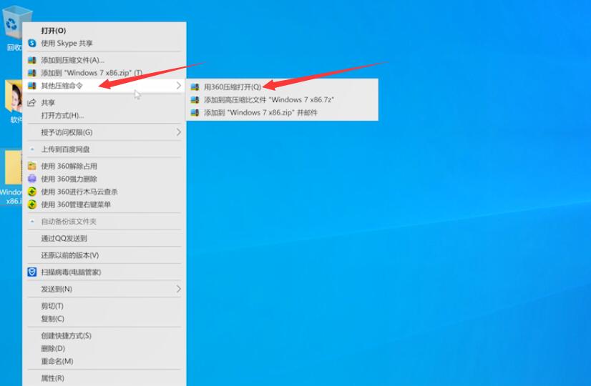Viewport: 591px width, 386px height.
Task: Select 发送到(N) entry
Action: point(104,289)
